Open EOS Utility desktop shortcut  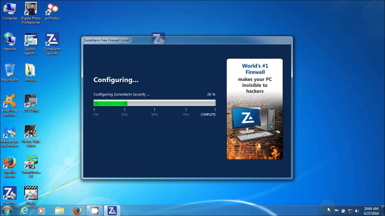coord(31,103)
